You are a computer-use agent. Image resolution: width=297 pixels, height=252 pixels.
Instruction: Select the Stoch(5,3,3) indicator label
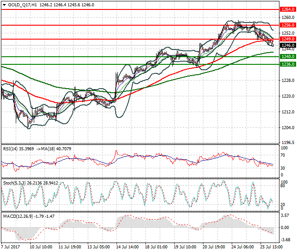click(15, 183)
